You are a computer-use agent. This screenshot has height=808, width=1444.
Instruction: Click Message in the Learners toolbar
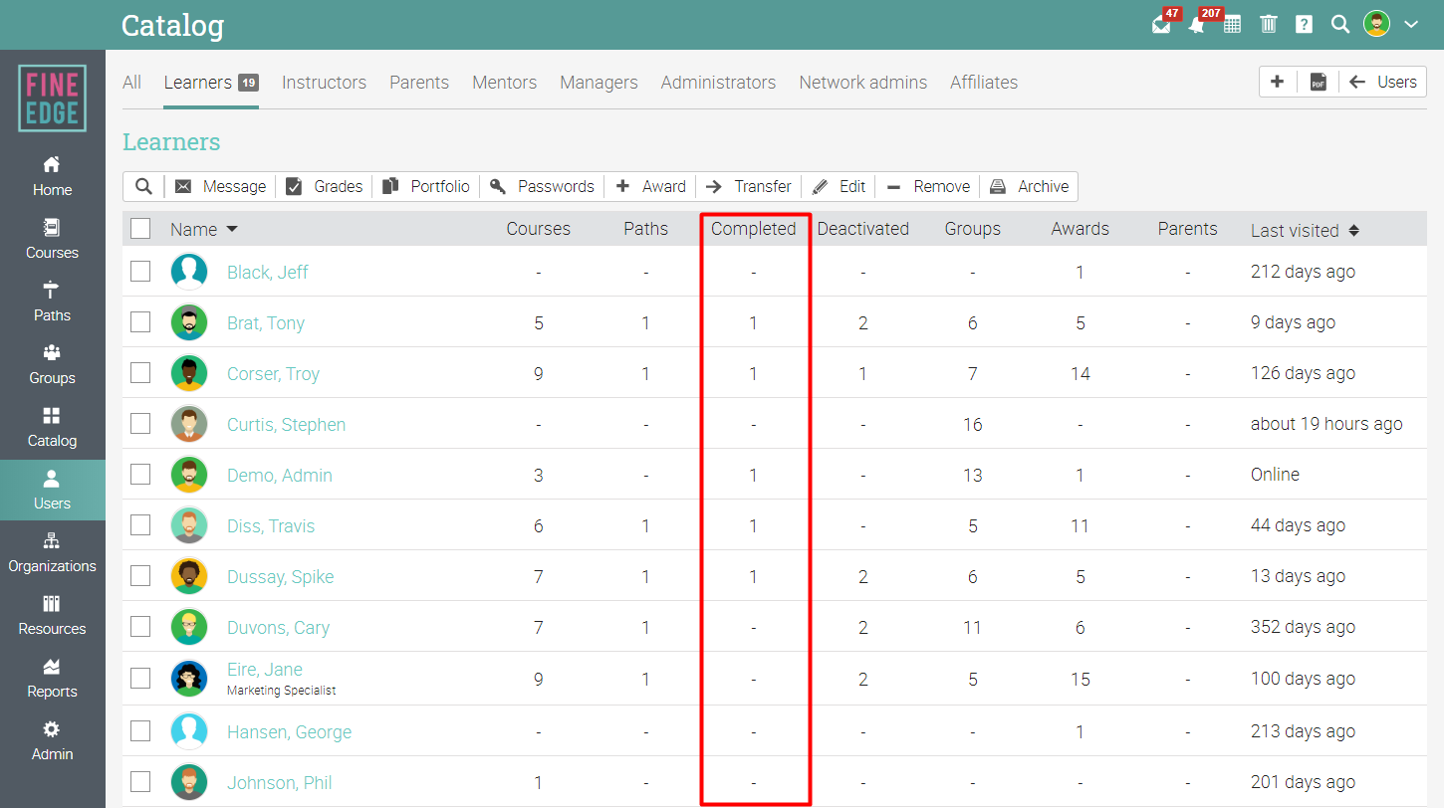coord(221,186)
